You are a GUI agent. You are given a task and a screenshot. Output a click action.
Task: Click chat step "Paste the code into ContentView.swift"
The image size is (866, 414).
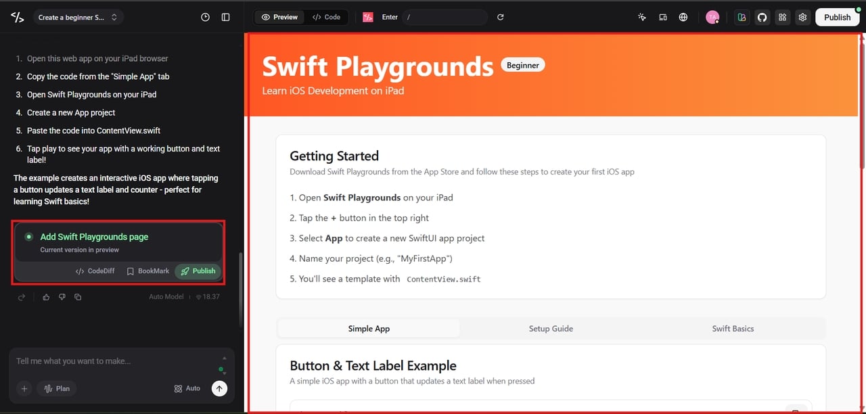(93, 131)
